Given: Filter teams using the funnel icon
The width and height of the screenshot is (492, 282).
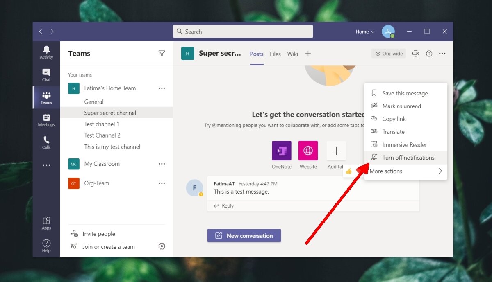Looking at the screenshot, I should click(x=162, y=53).
